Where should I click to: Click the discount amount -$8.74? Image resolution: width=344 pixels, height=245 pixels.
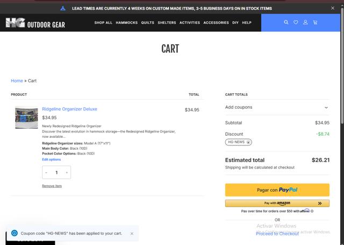click(x=322, y=134)
